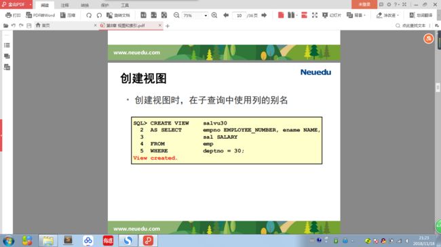Click the page number field showing 10

click(239, 16)
